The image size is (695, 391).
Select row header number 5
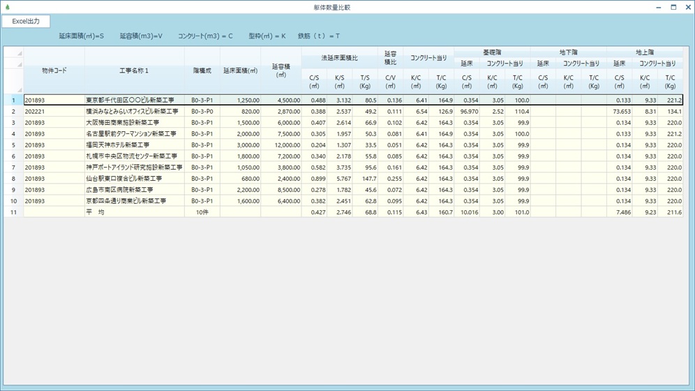coord(13,145)
